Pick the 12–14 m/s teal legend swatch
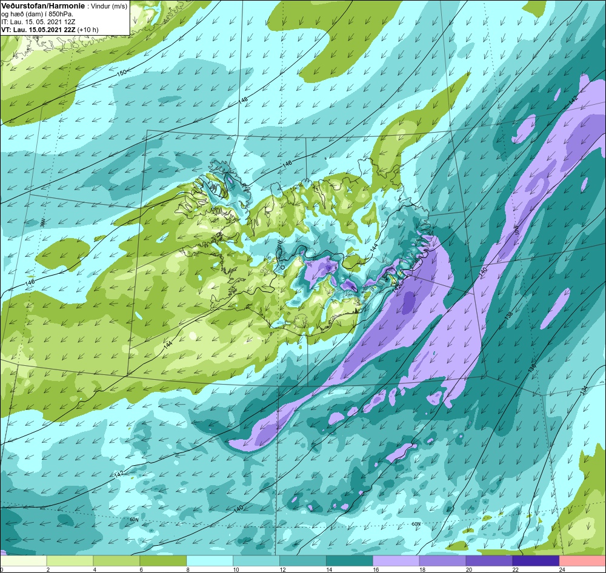 [302, 561]
